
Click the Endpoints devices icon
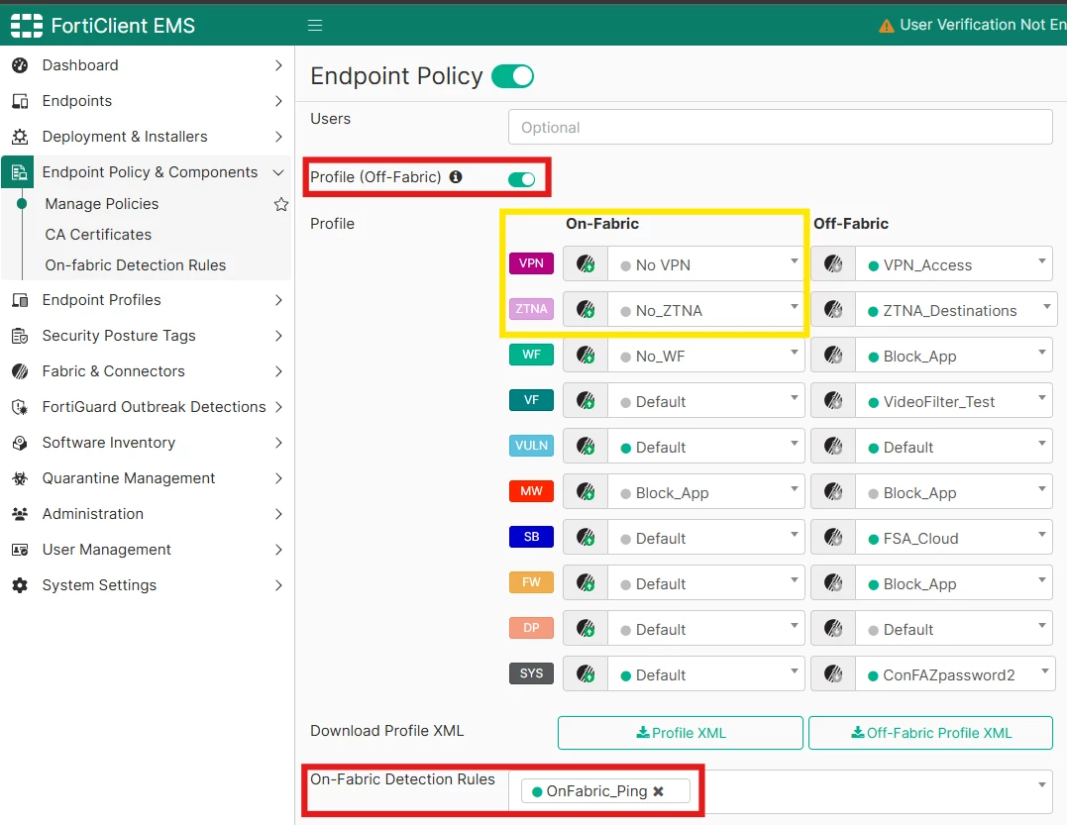(20, 101)
